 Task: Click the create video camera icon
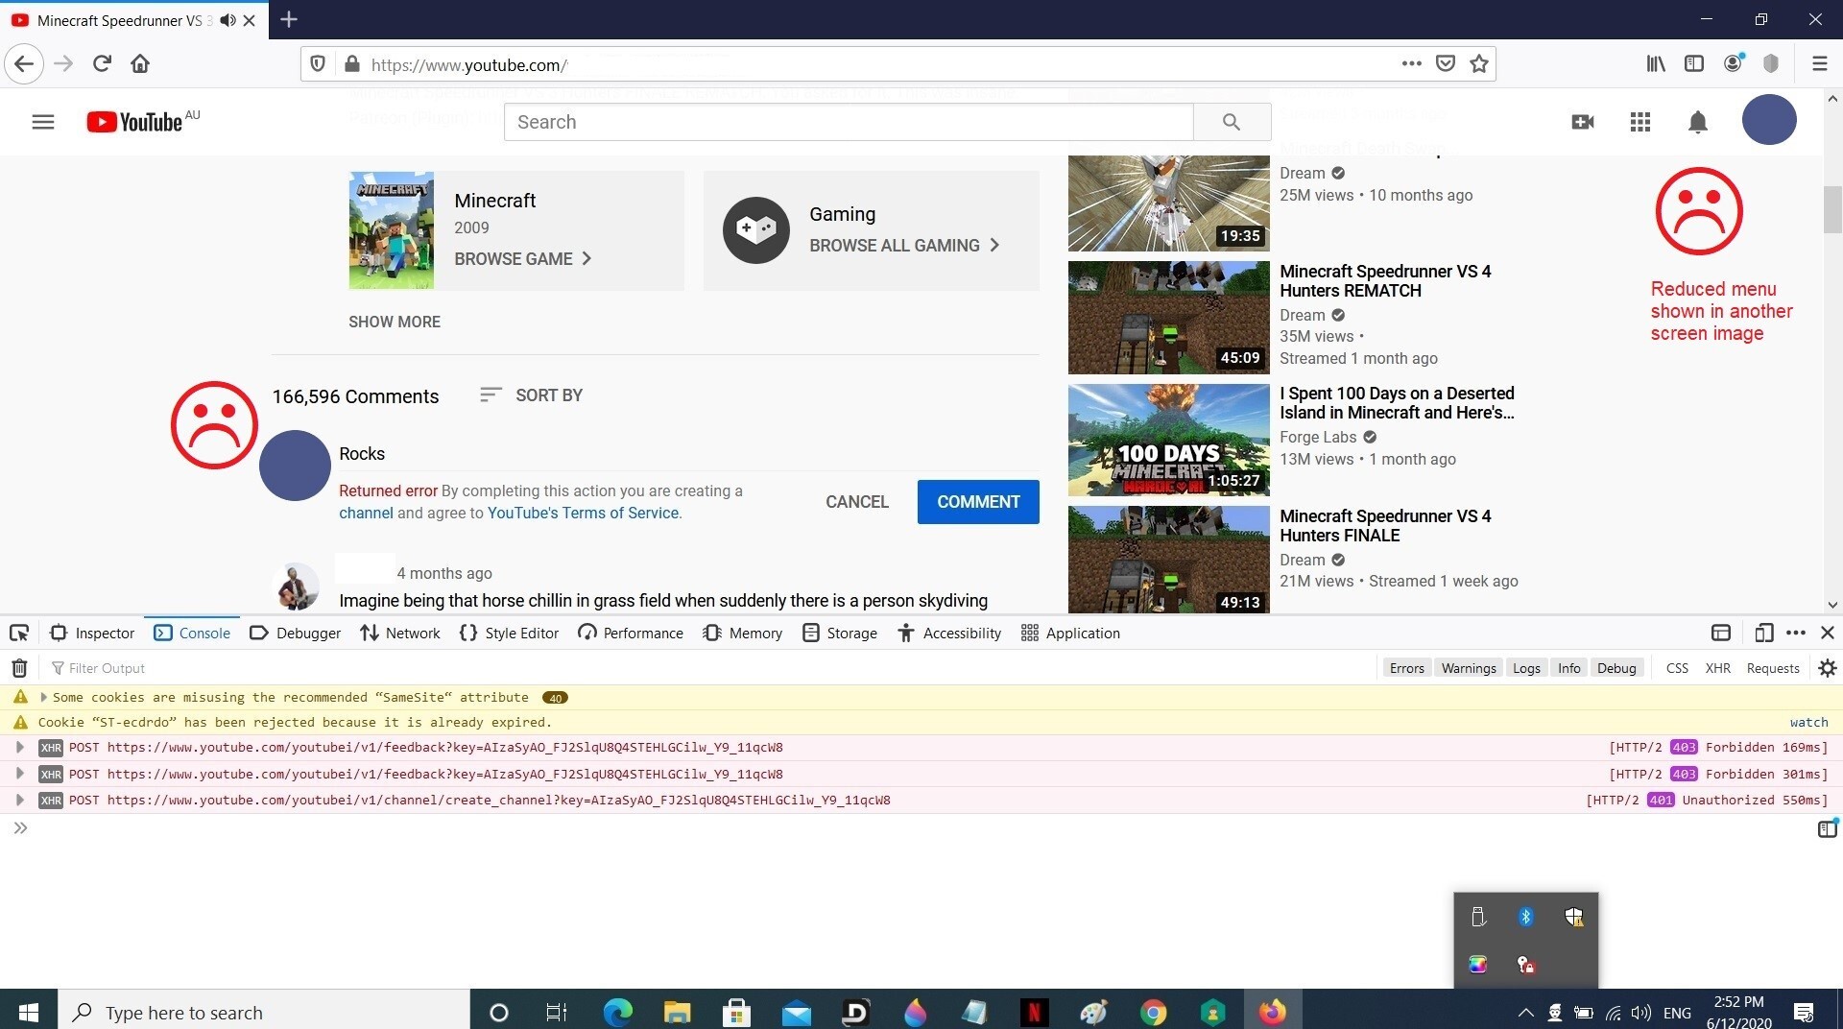1582,122
